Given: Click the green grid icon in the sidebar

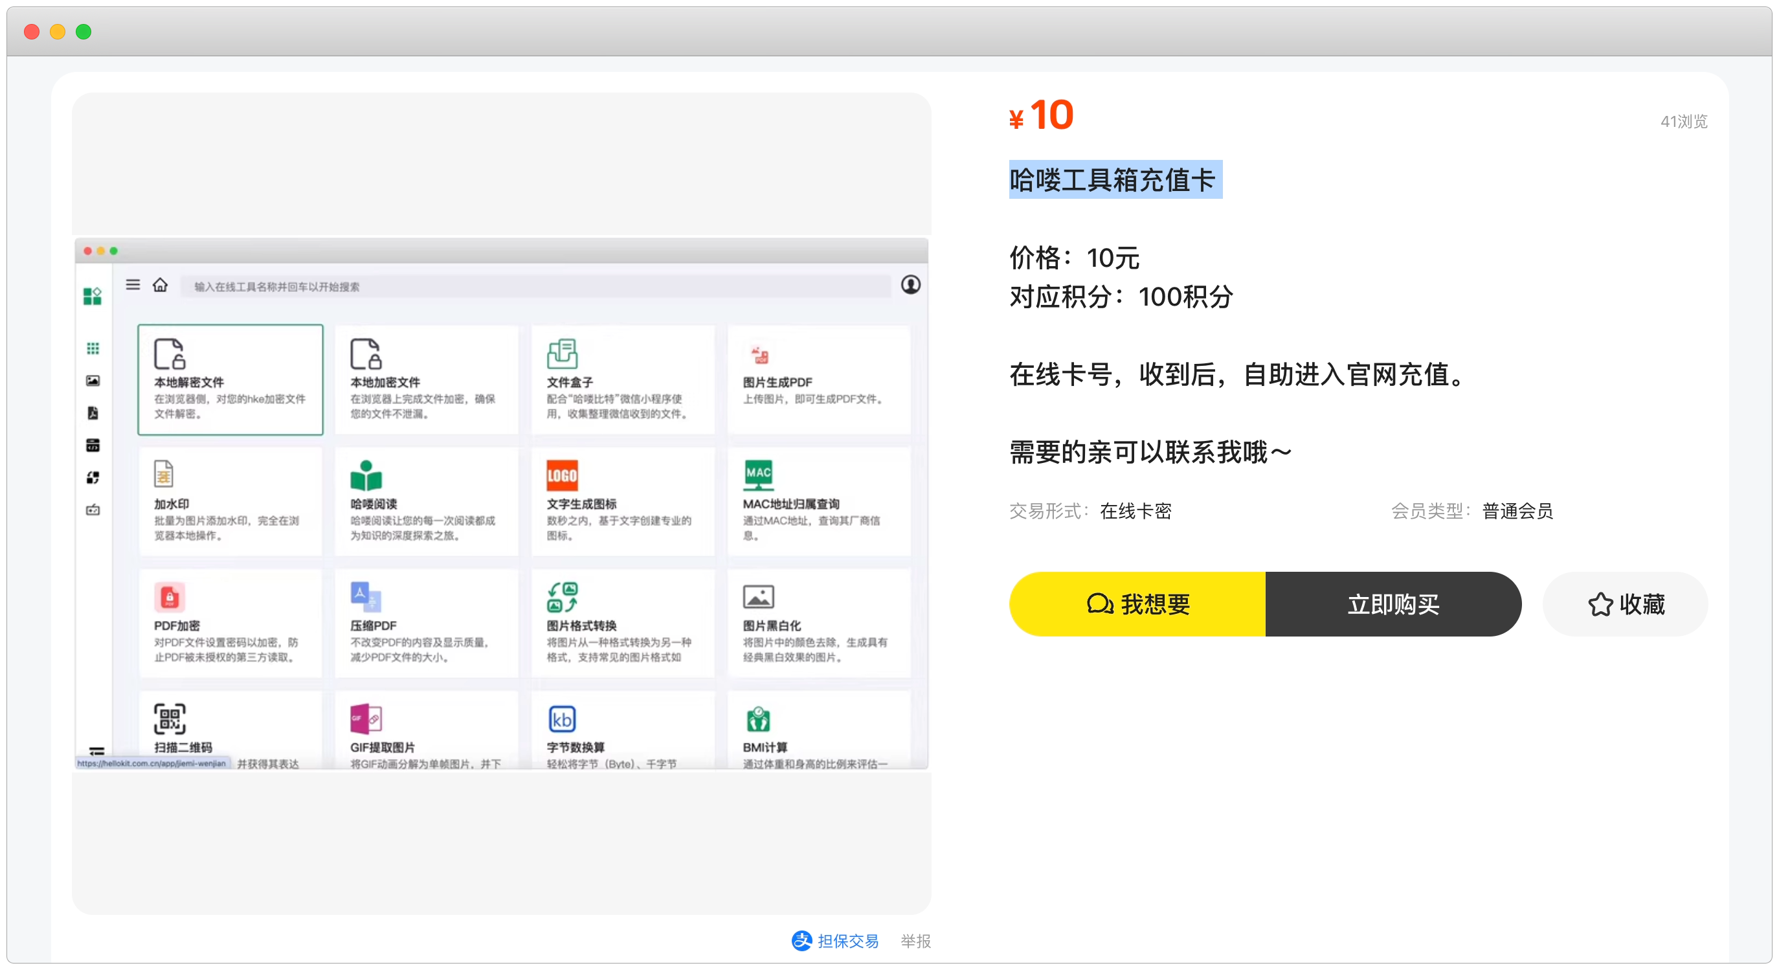Looking at the screenshot, I should click(x=93, y=348).
